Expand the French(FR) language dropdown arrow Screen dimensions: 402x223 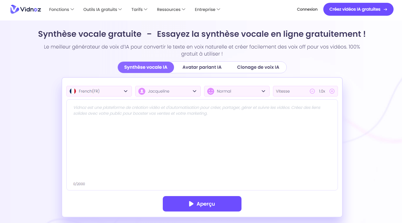[x=126, y=91]
